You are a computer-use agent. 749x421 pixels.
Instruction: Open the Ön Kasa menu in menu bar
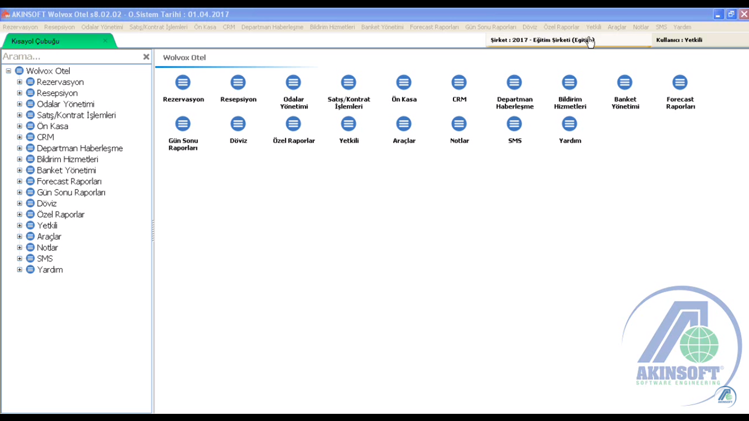point(205,27)
